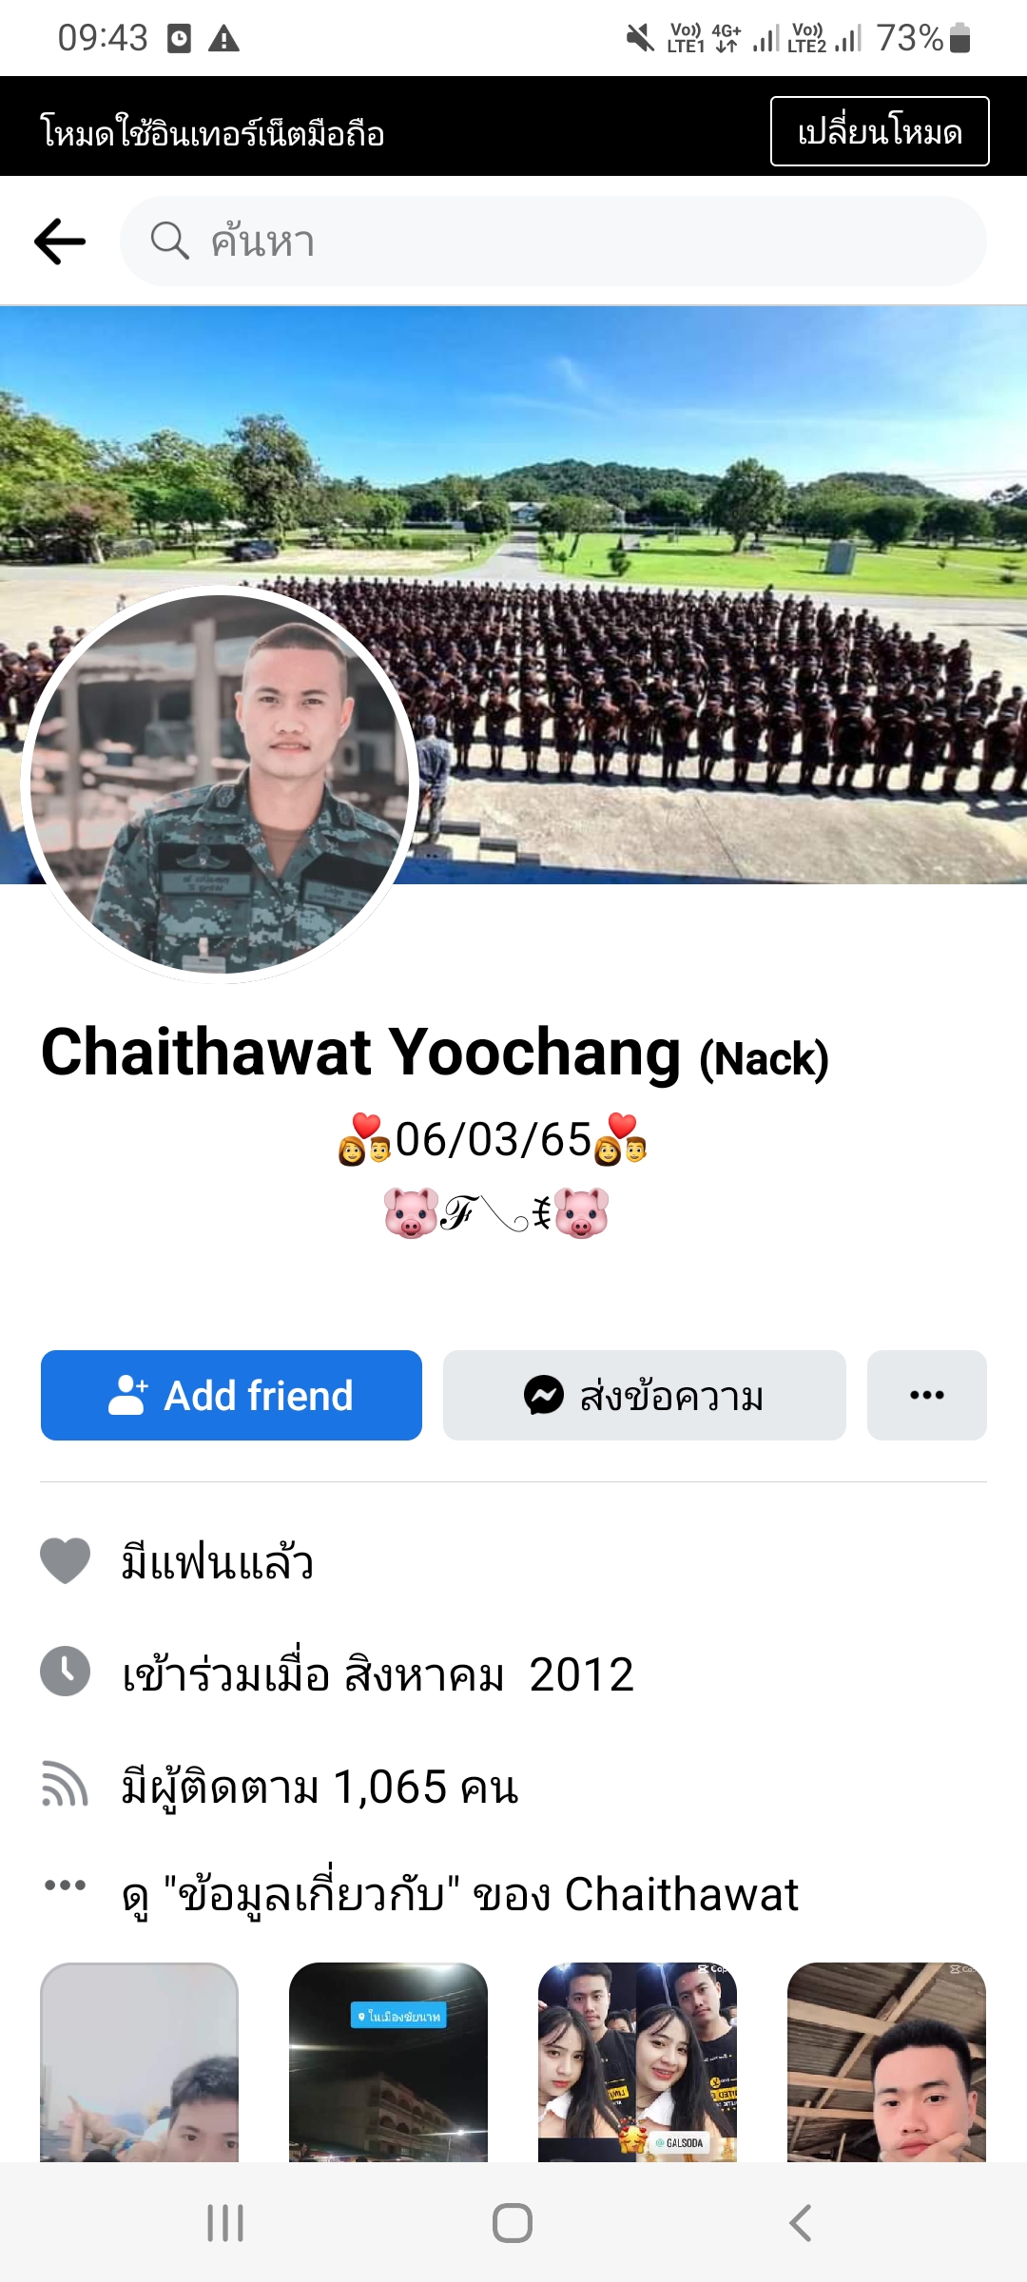The image size is (1027, 2282).
Task: Tap the clock joined-date icon
Action: pyautogui.click(x=65, y=1672)
